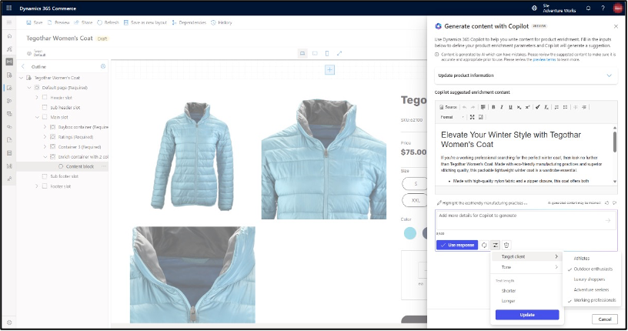The width and height of the screenshot is (628, 331).
Task: Toggle Adventure seekers target client option
Action: click(591, 289)
